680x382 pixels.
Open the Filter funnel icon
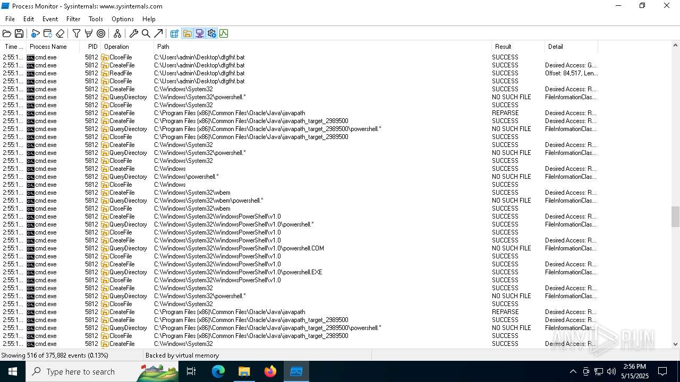pos(76,33)
